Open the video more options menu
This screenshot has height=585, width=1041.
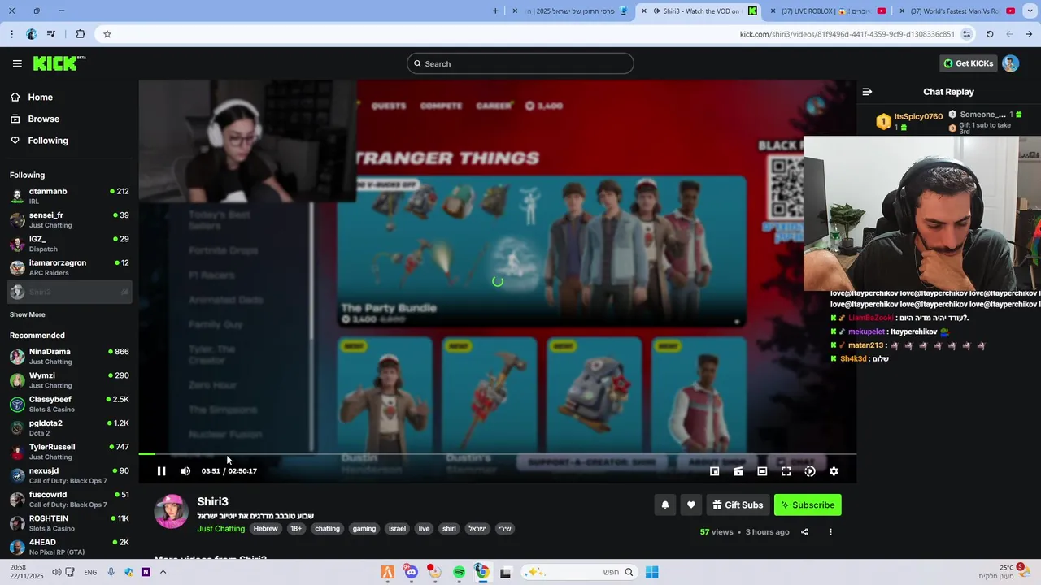pos(830,532)
